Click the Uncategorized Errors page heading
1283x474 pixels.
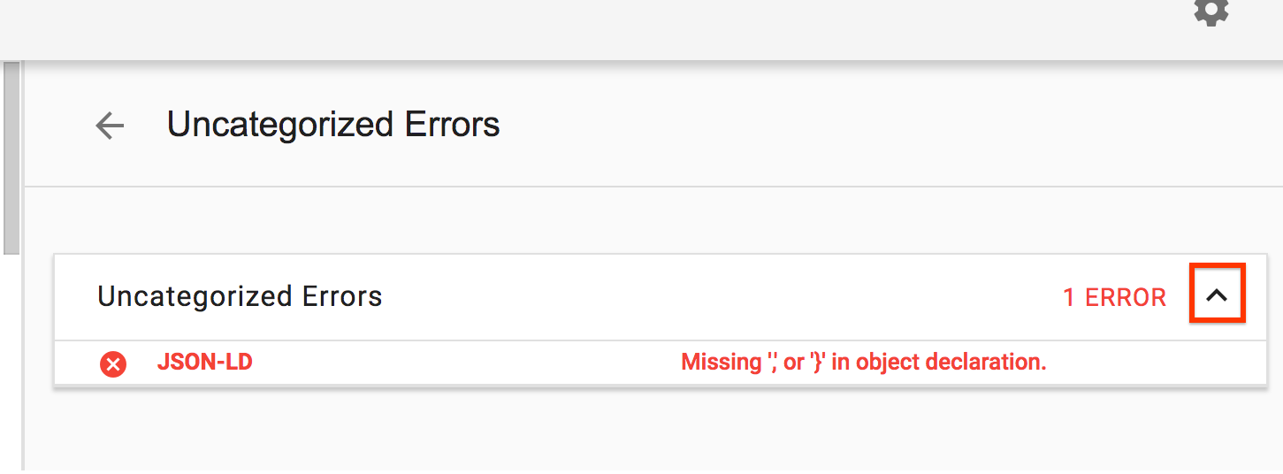tap(333, 125)
